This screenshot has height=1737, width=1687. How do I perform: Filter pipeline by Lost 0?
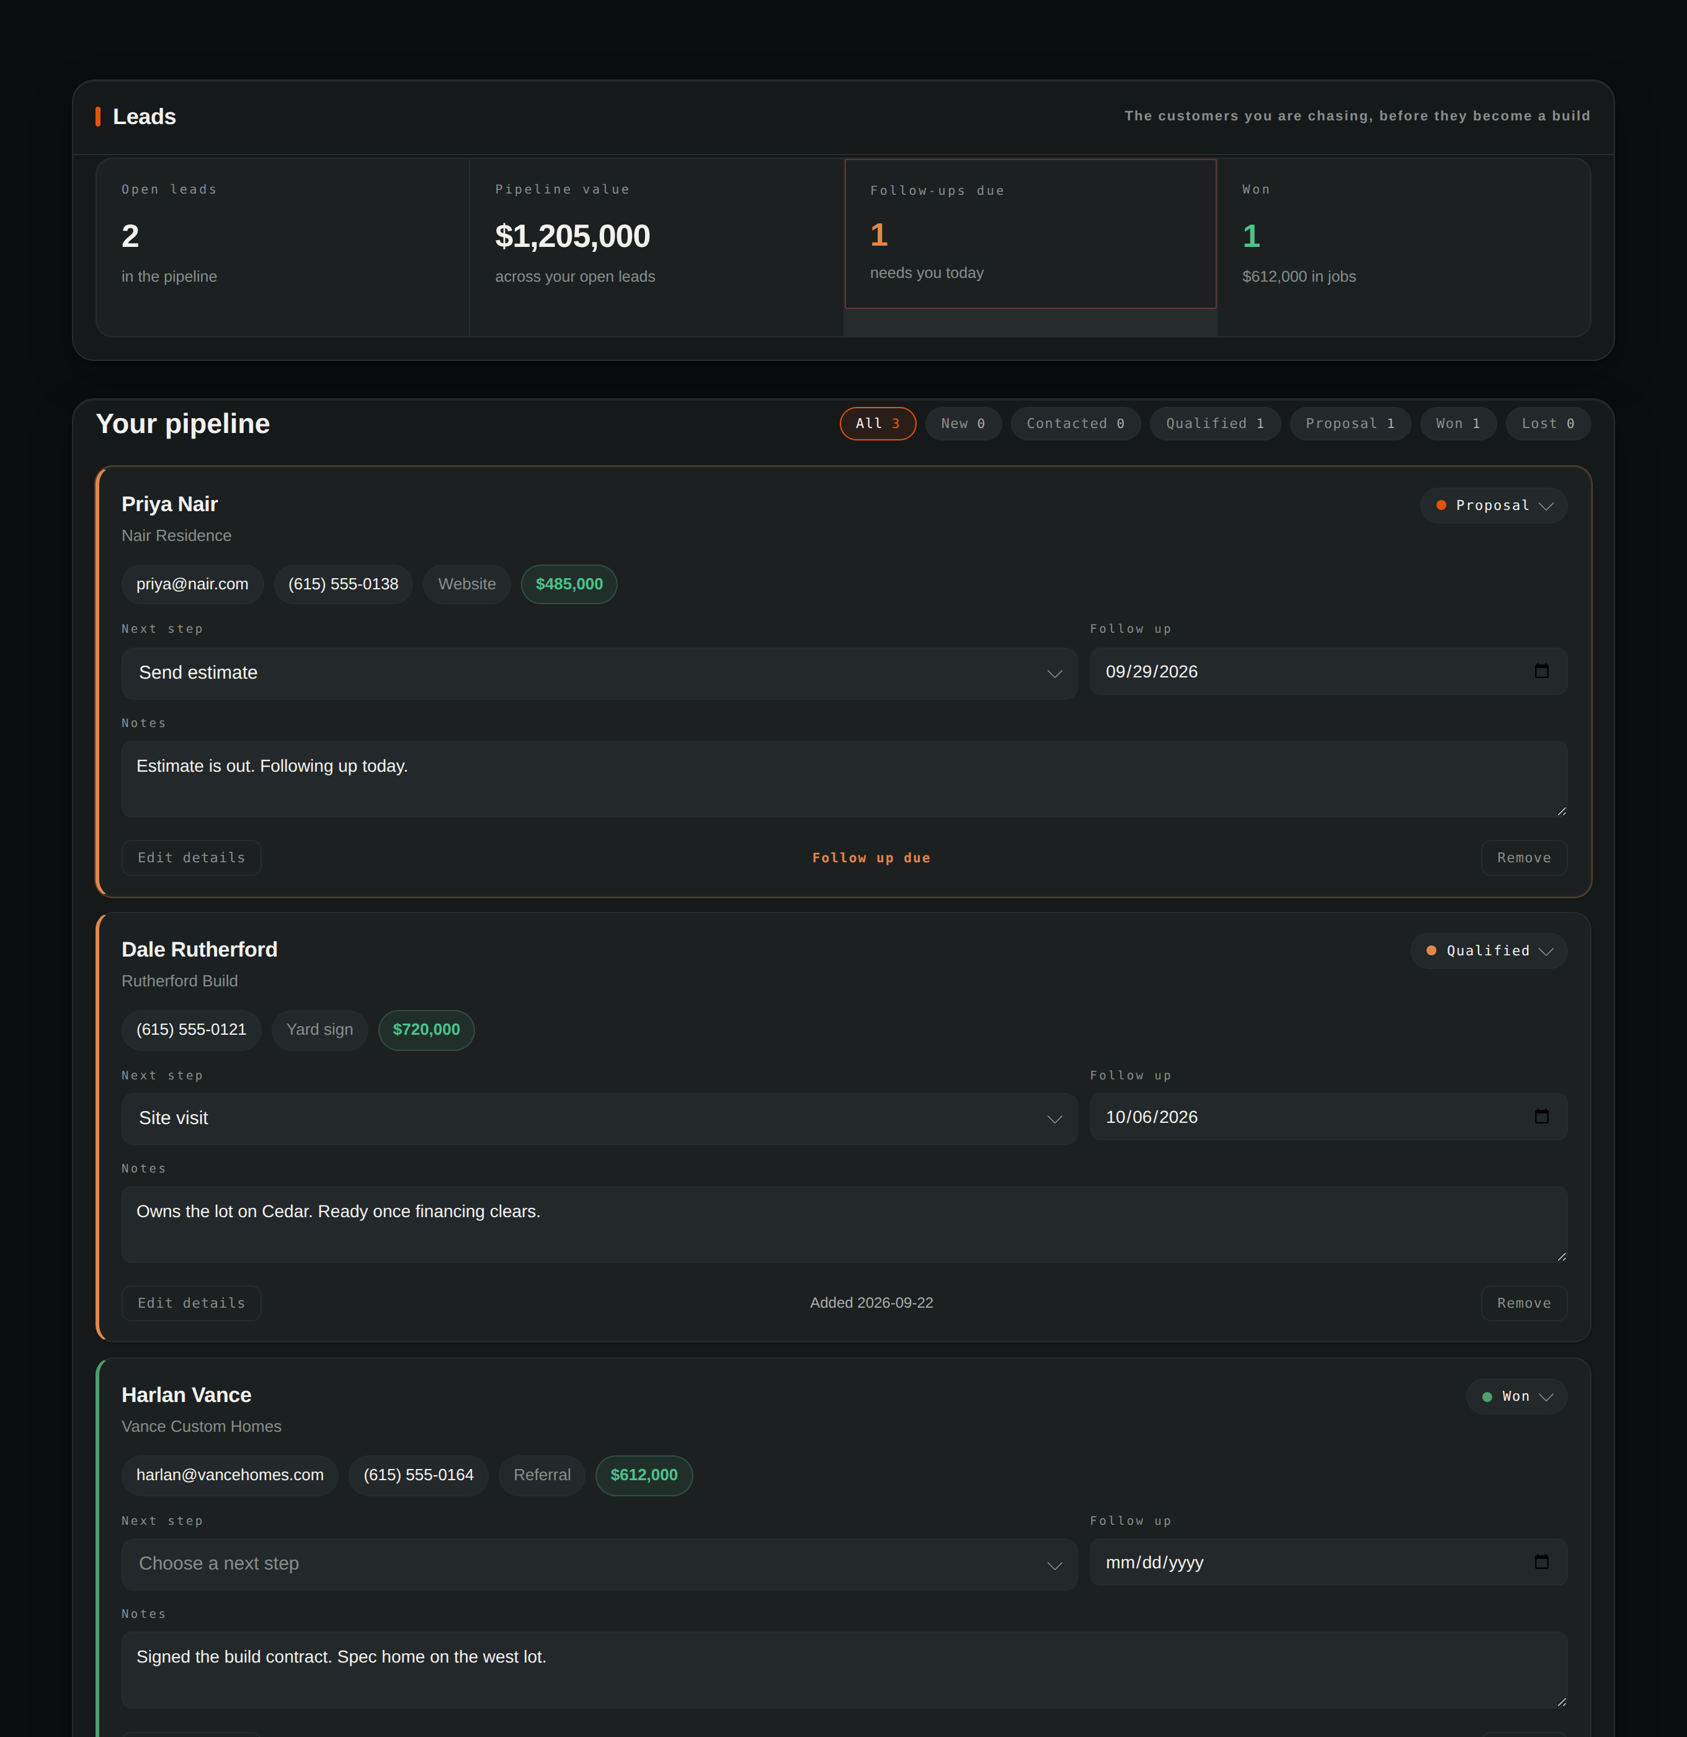tap(1548, 424)
